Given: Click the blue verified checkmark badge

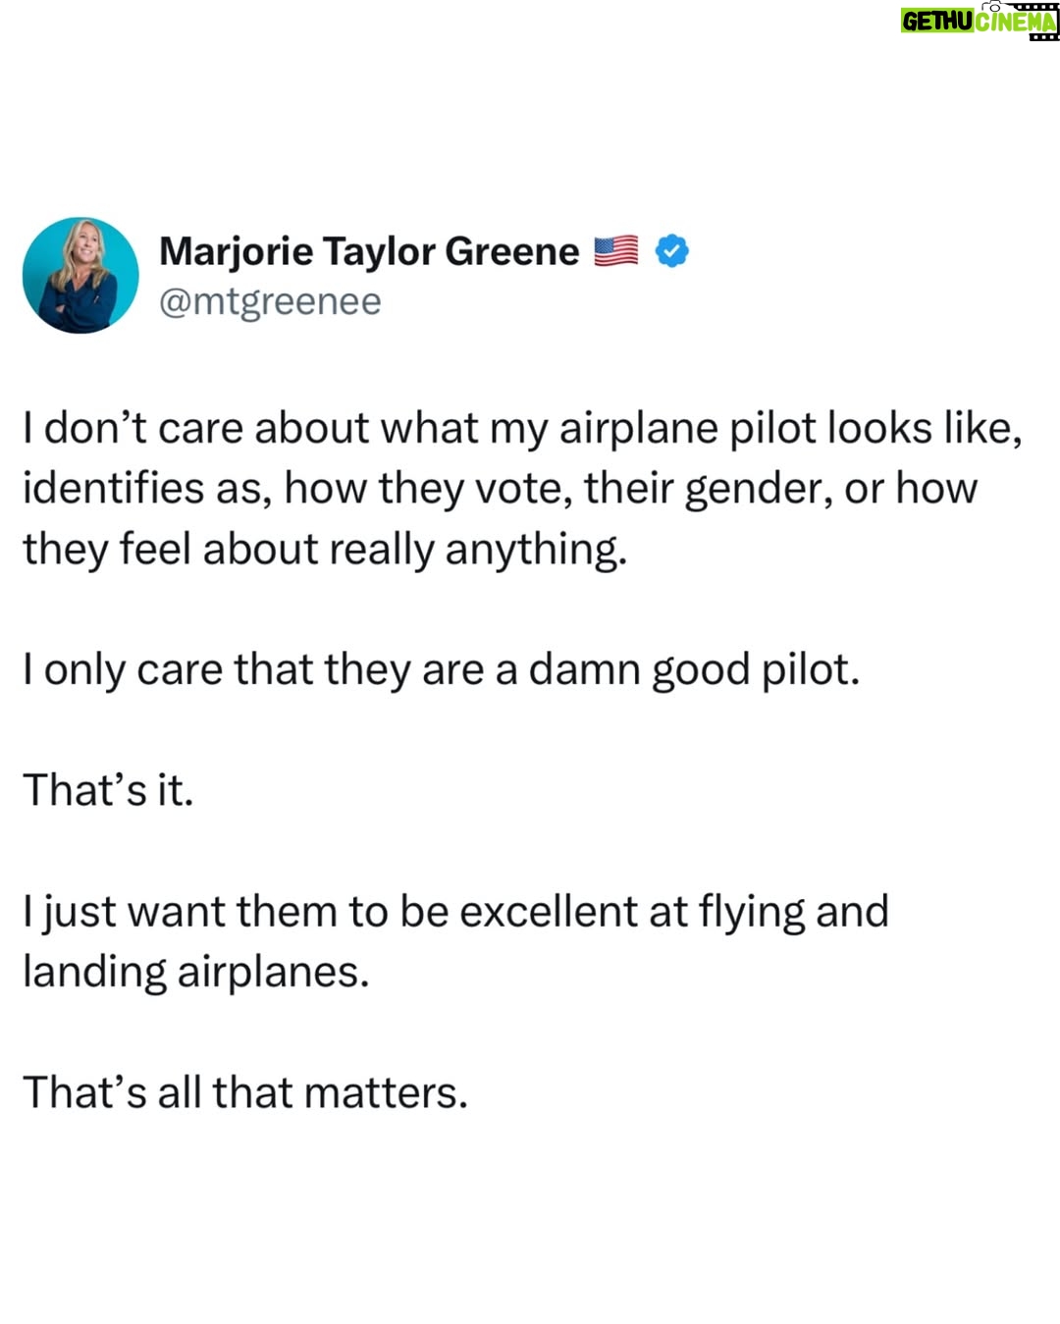Looking at the screenshot, I should 672,252.
